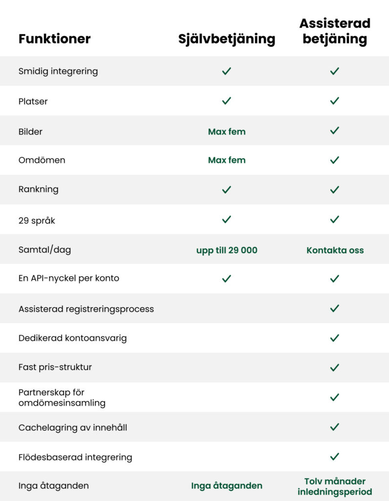Screen dimensions: 389x501
Task: Select the Assisterad betjäning column header
Action: point(335,31)
